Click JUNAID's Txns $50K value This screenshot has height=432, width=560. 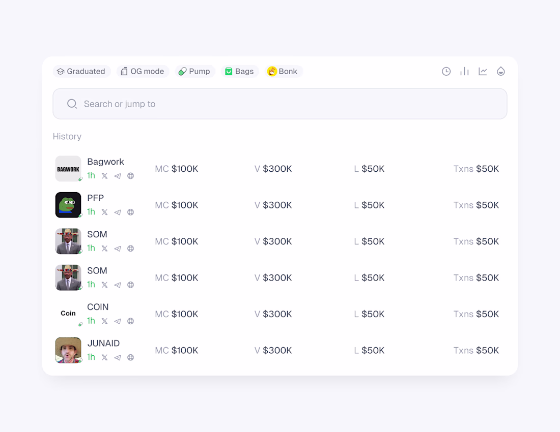tap(476, 350)
